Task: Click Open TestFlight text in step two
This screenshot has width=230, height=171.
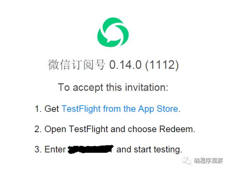Action: (x=76, y=130)
